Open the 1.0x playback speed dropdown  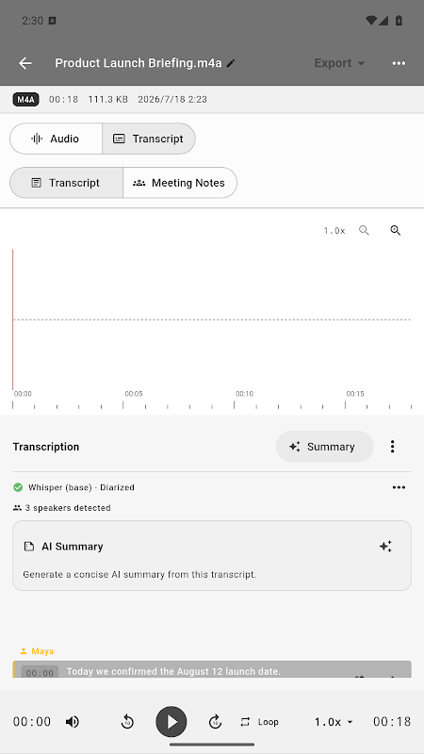pyautogui.click(x=334, y=722)
